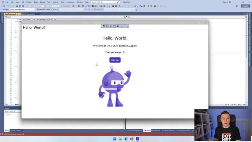
Task: Click second icon in in-app XAML toolbar
Action: coord(107,26)
